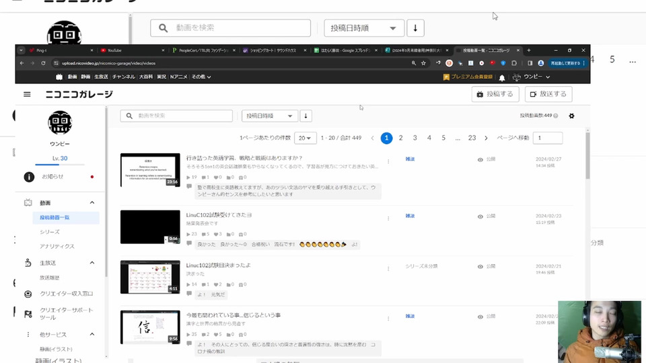The height and width of the screenshot is (363, 646).
Task: Open the items per page dropdown showing 20
Action: click(306, 138)
